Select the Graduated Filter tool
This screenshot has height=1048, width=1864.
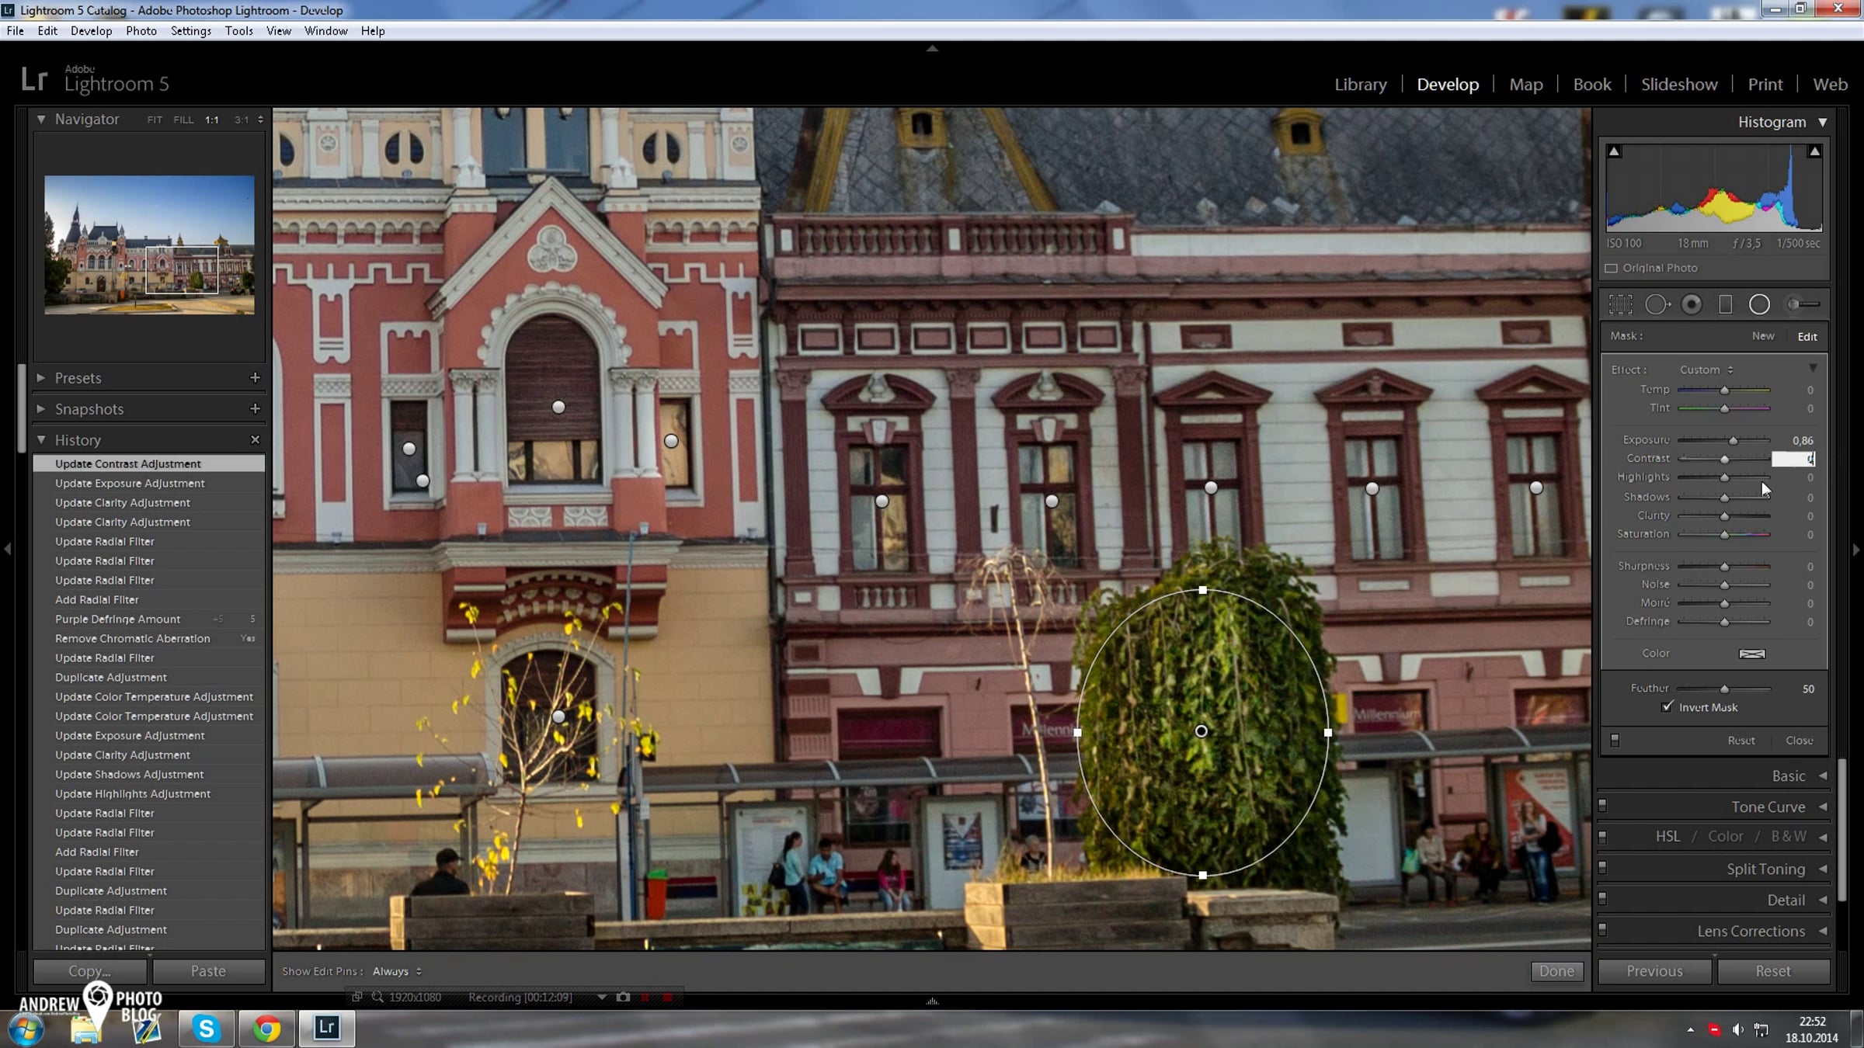point(1725,304)
